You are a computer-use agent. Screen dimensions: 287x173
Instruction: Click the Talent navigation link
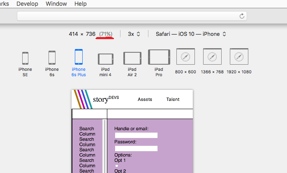(173, 99)
